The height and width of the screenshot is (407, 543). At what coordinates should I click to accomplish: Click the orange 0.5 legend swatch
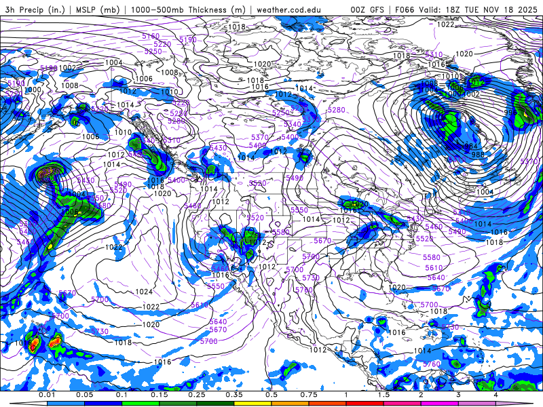pos(291,404)
